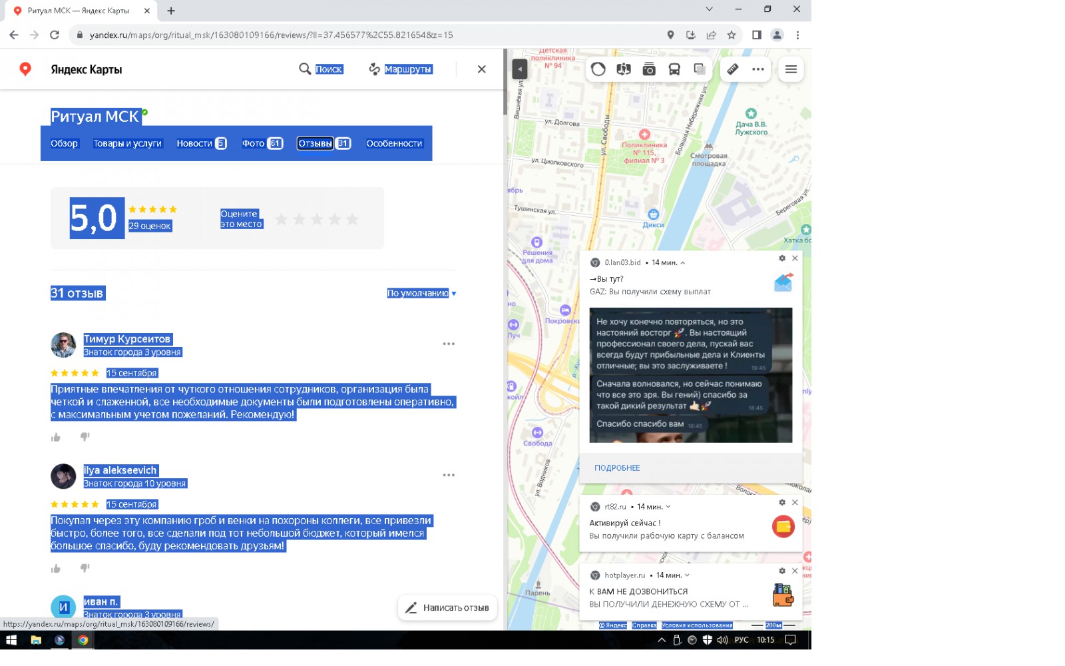Click Тимур Курсеитов's avatar photo
Image resolution: width=1065 pixels, height=666 pixels.
63,345
